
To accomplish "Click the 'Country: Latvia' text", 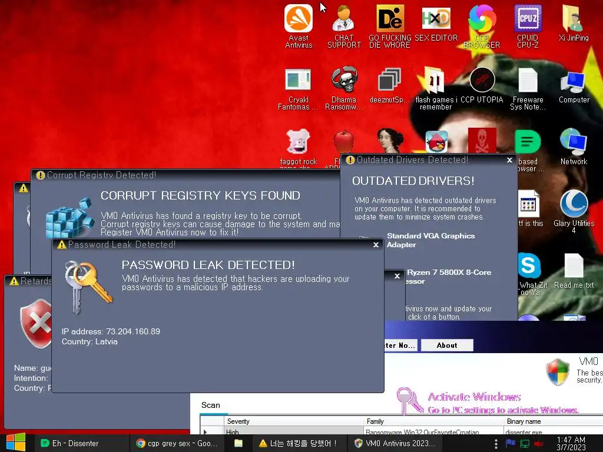I will (90, 341).
